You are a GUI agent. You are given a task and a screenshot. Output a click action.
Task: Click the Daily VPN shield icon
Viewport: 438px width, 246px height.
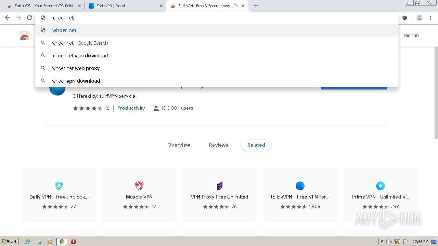(x=59, y=186)
